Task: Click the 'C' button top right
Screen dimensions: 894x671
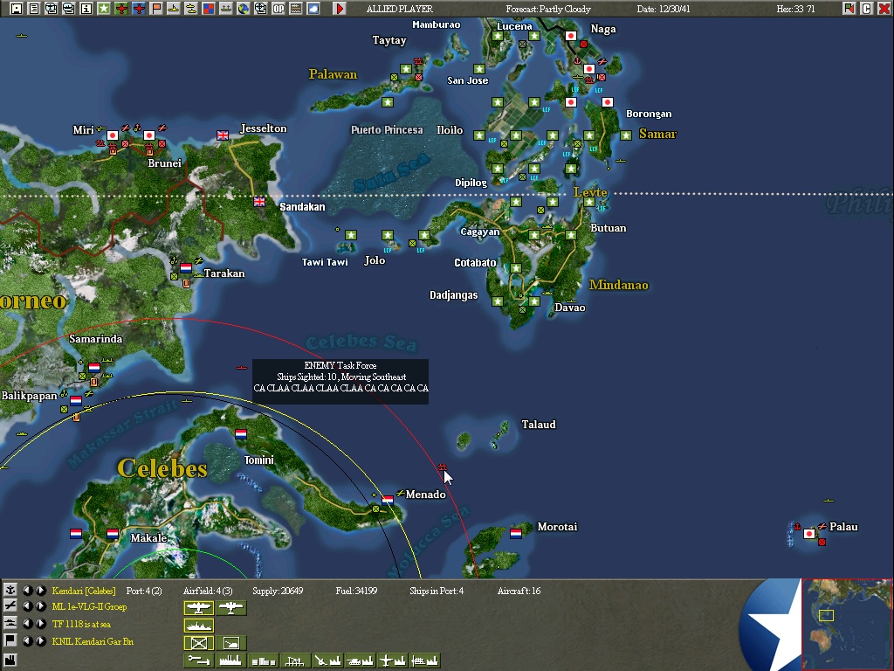Action: [x=867, y=9]
